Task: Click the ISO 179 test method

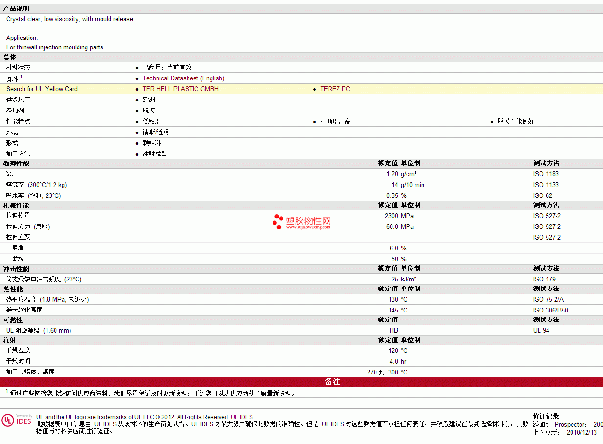Action: point(544,280)
